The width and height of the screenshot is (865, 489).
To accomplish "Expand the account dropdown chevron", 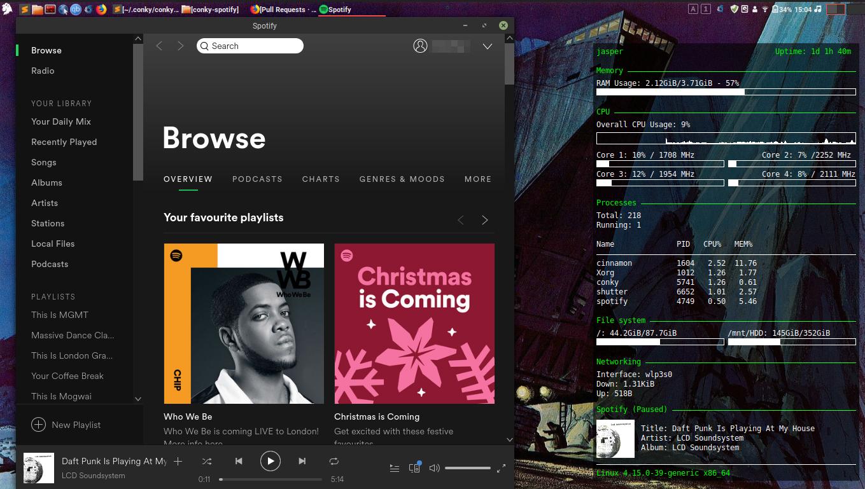I will (488, 46).
